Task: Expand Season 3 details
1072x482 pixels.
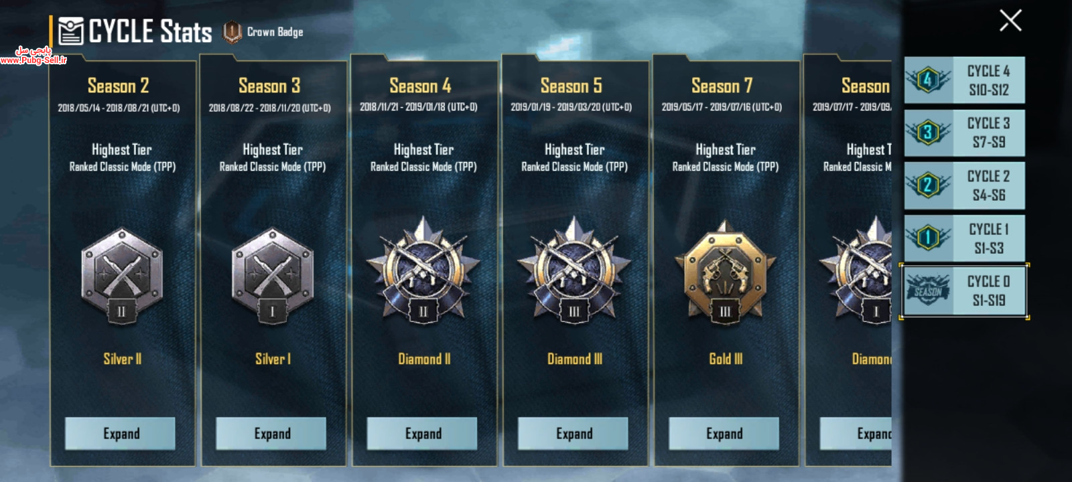Action: click(x=271, y=434)
